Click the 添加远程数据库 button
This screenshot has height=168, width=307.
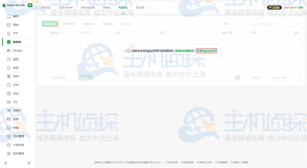(184, 50)
